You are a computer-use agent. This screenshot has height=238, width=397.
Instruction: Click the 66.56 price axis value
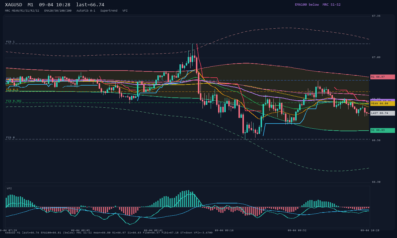pyautogui.click(x=376, y=140)
